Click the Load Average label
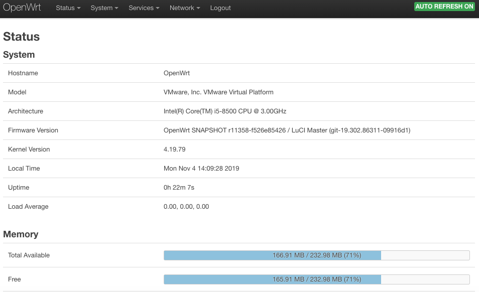479x292 pixels. (28, 207)
